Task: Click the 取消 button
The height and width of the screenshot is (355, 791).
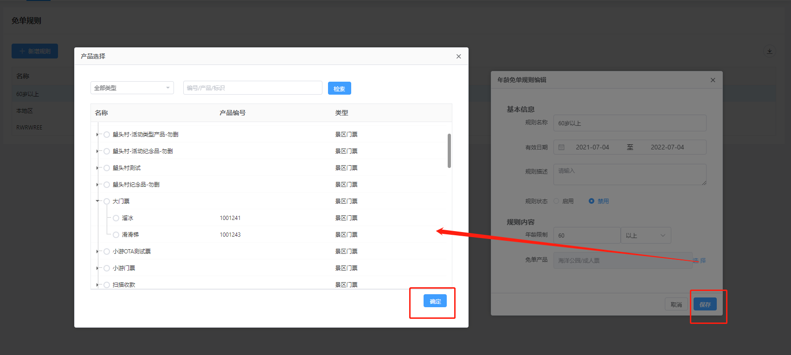Action: 676,304
